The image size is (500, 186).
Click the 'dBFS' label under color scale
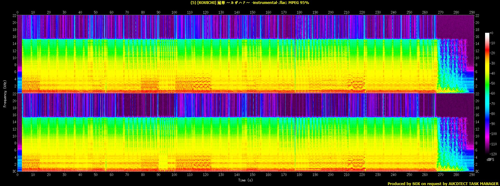pyautogui.click(x=490, y=159)
